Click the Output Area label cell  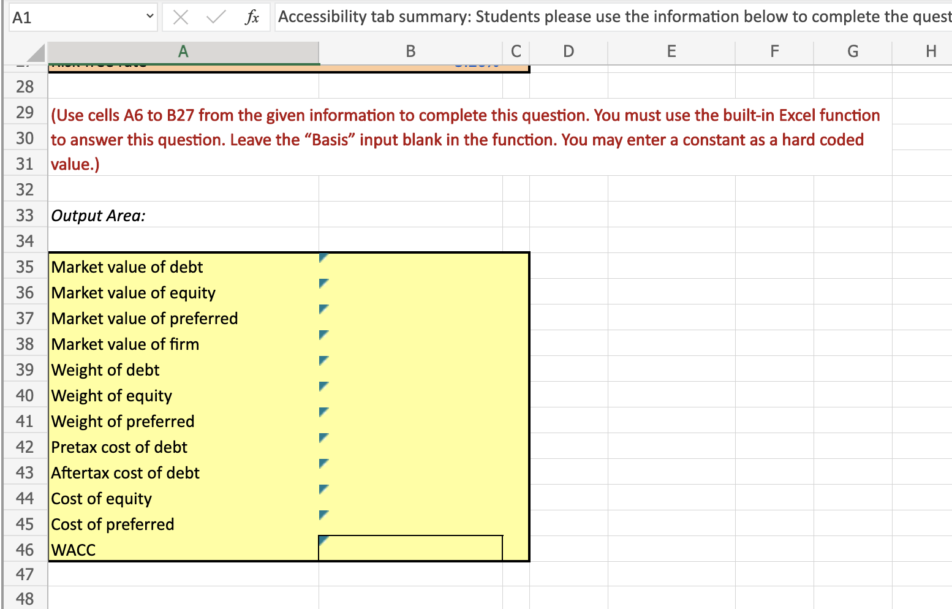98,215
